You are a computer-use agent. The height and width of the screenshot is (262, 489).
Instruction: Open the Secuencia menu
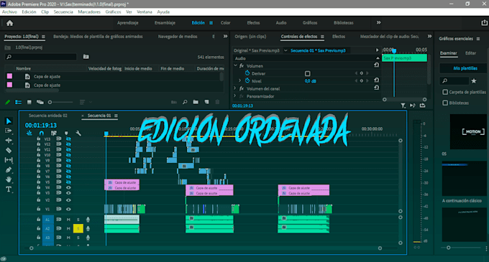[63, 11]
